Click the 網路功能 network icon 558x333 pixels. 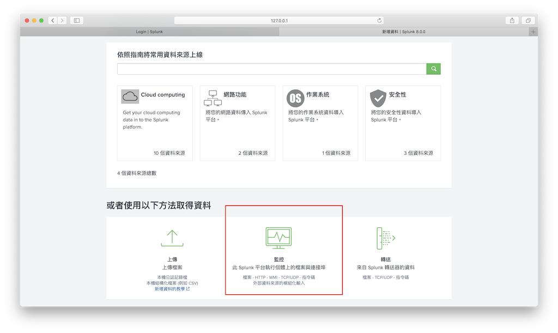click(213, 98)
